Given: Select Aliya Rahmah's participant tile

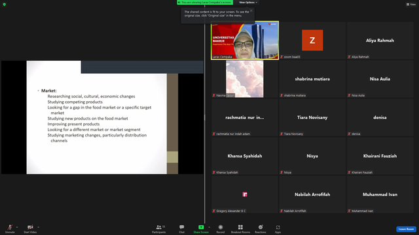Looking at the screenshot, I should coord(380,40).
